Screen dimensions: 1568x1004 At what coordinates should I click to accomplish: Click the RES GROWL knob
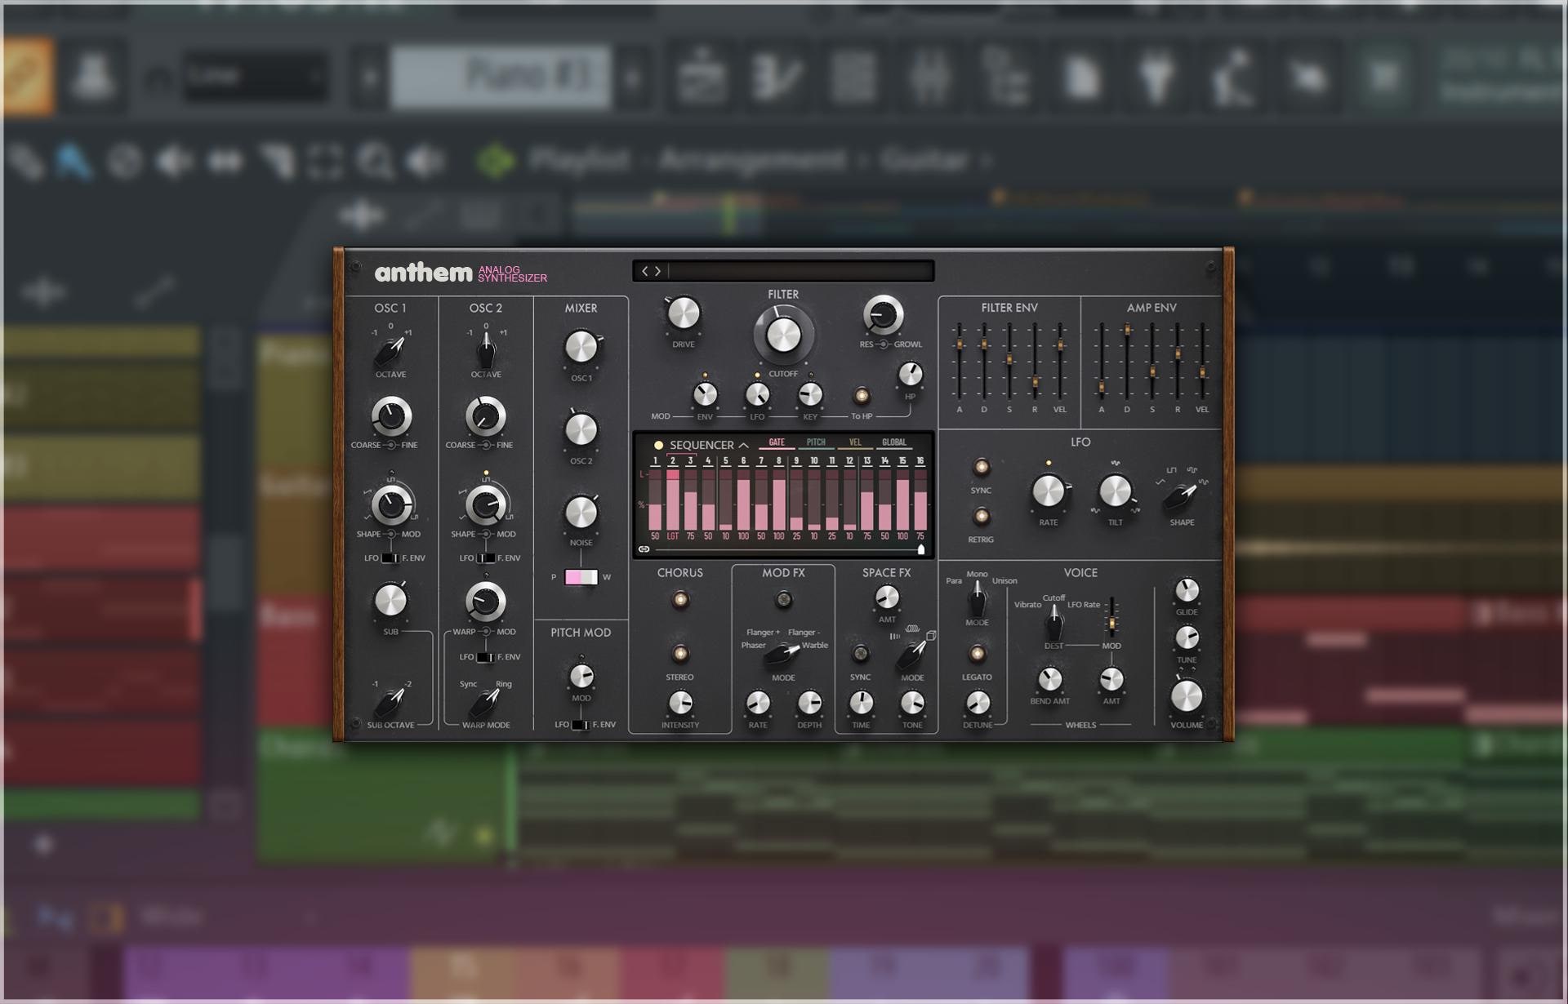[883, 315]
